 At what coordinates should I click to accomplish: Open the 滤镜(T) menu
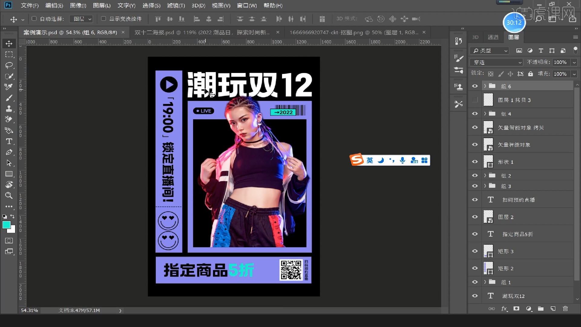[x=176, y=5]
